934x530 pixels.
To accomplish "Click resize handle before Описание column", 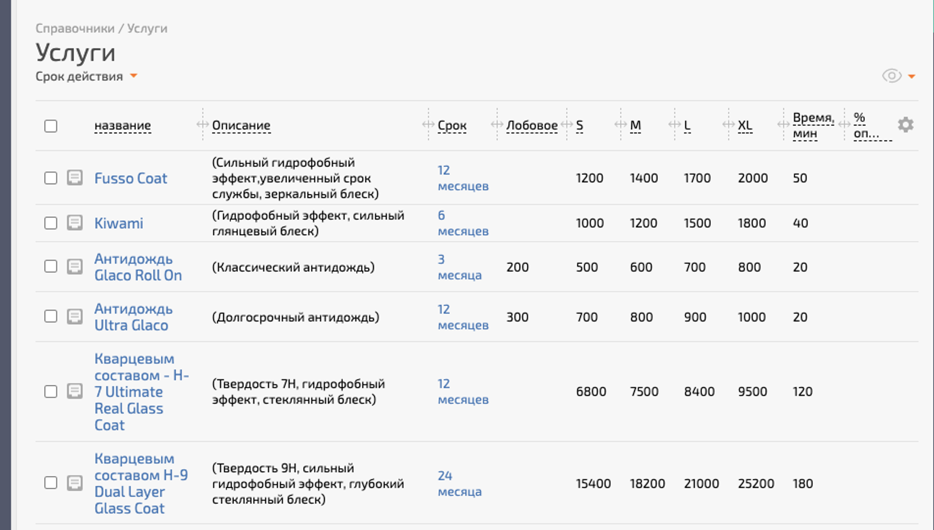I will click(x=202, y=125).
